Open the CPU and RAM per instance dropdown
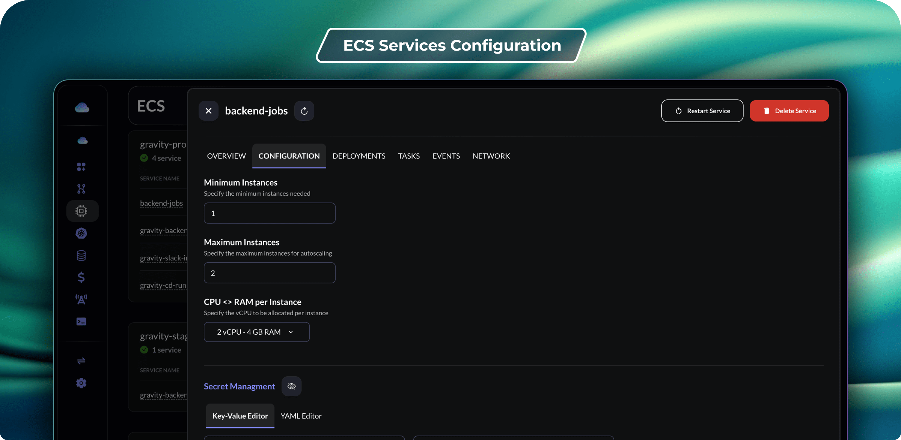Image resolution: width=901 pixels, height=440 pixels. (x=256, y=332)
